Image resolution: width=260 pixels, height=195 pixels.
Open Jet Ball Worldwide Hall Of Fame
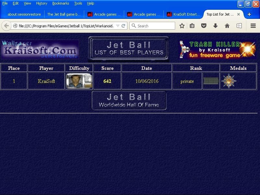129,100
